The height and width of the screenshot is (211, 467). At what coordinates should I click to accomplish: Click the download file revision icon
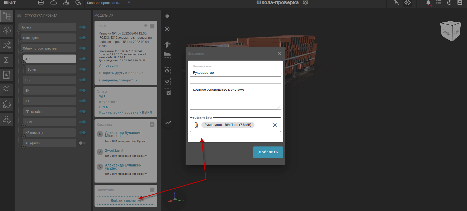[145, 26]
